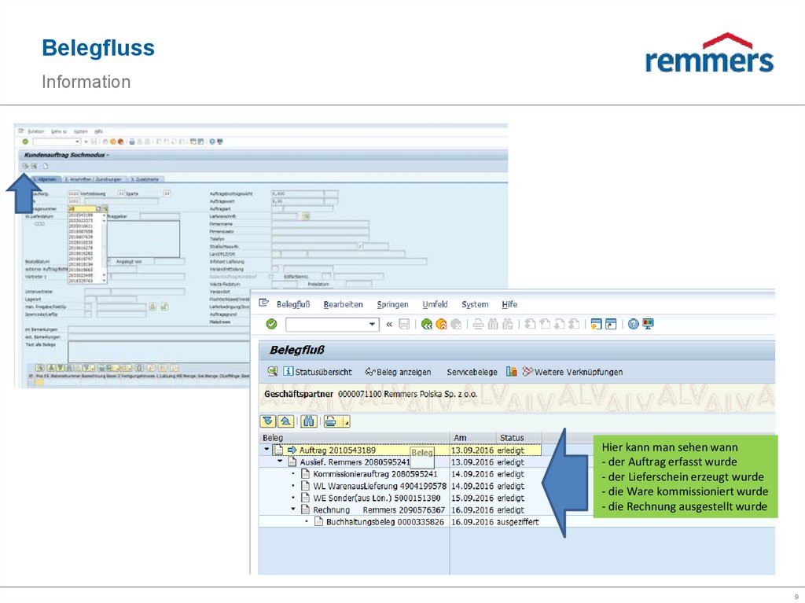Select the WE Sonder(aus Lön.) 5000151380 row
The width and height of the screenshot is (805, 603).
(x=400, y=498)
